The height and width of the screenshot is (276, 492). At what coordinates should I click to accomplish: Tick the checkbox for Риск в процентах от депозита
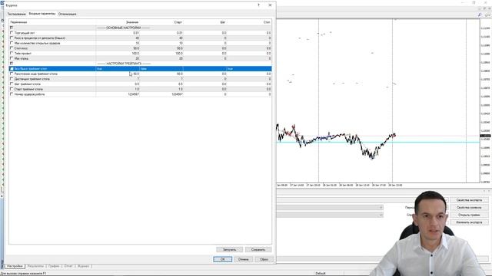[12, 38]
